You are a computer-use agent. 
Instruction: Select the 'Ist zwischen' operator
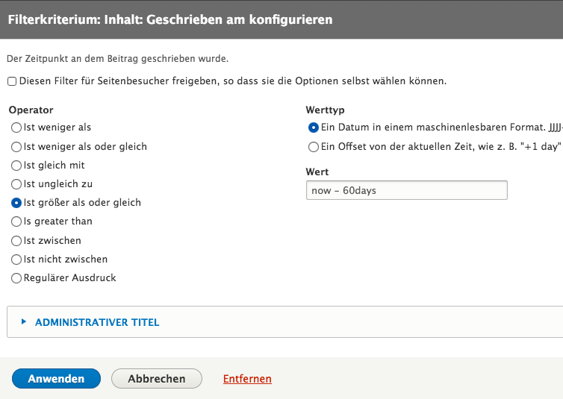pyautogui.click(x=16, y=241)
